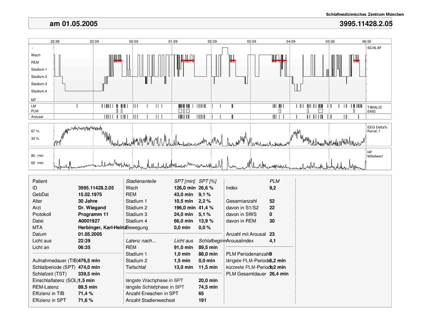Click the Arzt value Dr. Wiegand
The image size is (427, 320).
(92, 207)
